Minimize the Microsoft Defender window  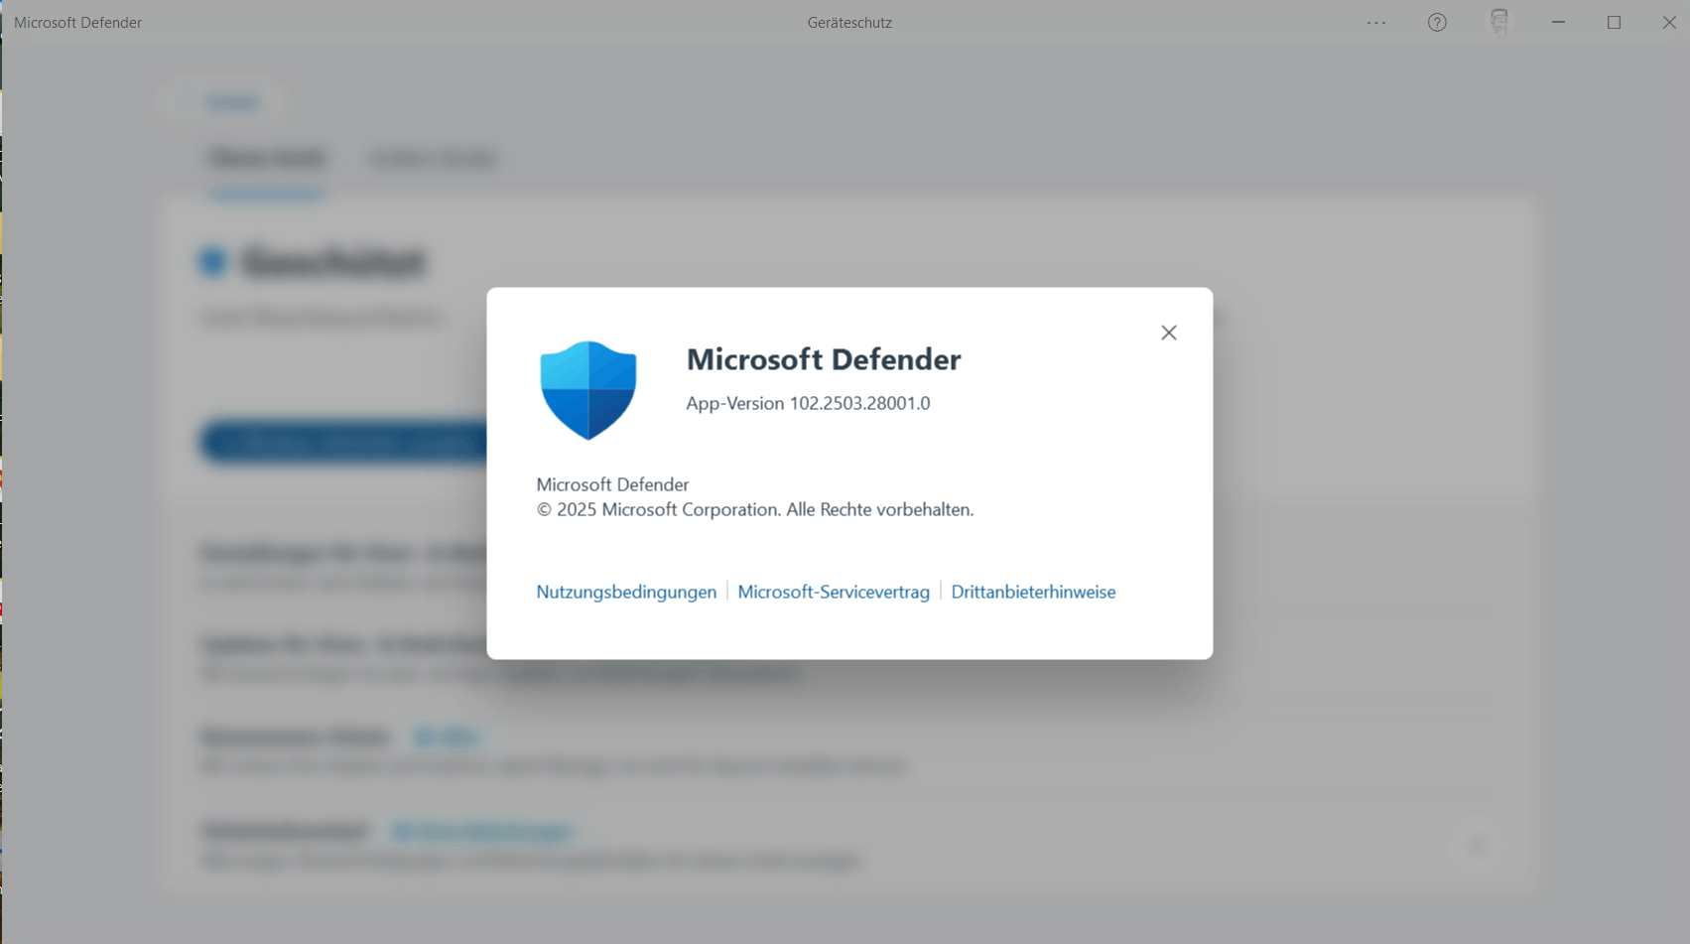(1558, 22)
